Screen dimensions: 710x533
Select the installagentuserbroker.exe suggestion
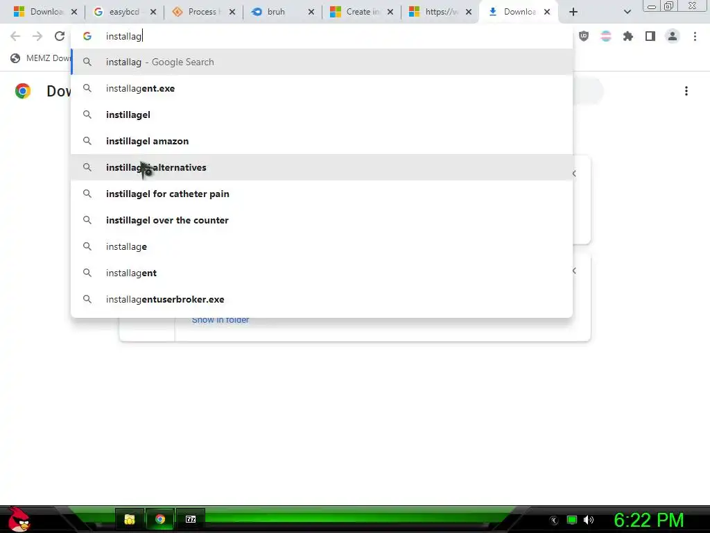[322, 299]
